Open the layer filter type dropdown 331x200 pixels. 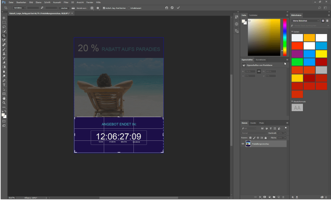click(249, 128)
